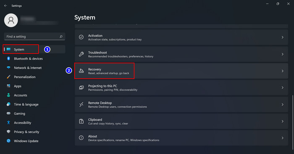Click the Bluetooth icon in sidebar
This screenshot has width=294, height=154.
8,59
